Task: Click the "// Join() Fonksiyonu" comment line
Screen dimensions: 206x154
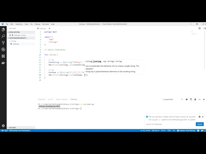Action: click(x=55, y=50)
